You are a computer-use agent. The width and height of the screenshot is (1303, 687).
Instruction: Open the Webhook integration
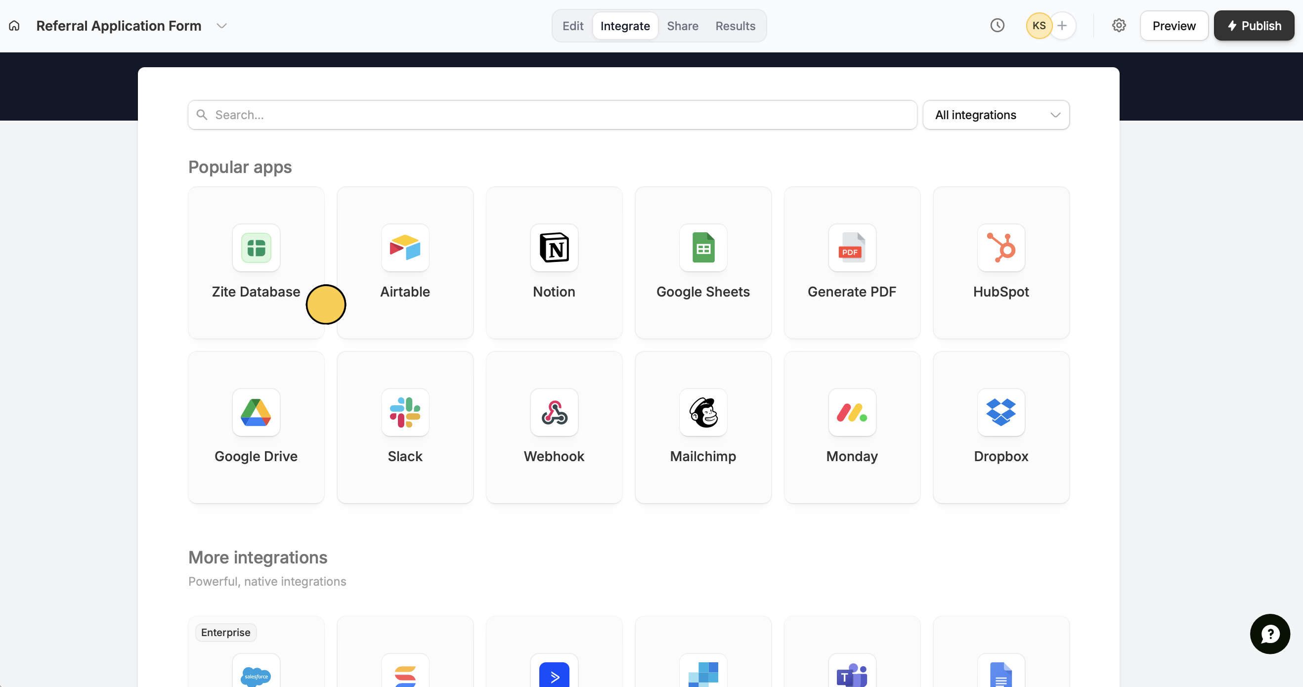[554, 427]
